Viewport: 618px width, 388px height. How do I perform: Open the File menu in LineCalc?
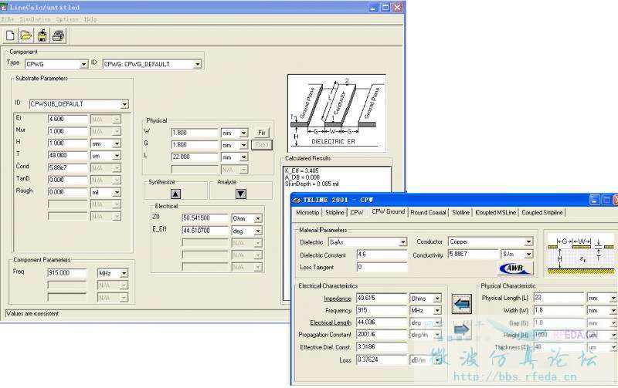(8, 19)
